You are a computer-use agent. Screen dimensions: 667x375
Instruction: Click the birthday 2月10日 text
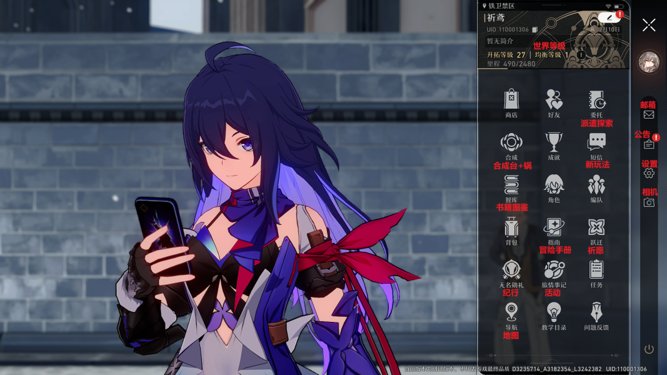pos(609,29)
